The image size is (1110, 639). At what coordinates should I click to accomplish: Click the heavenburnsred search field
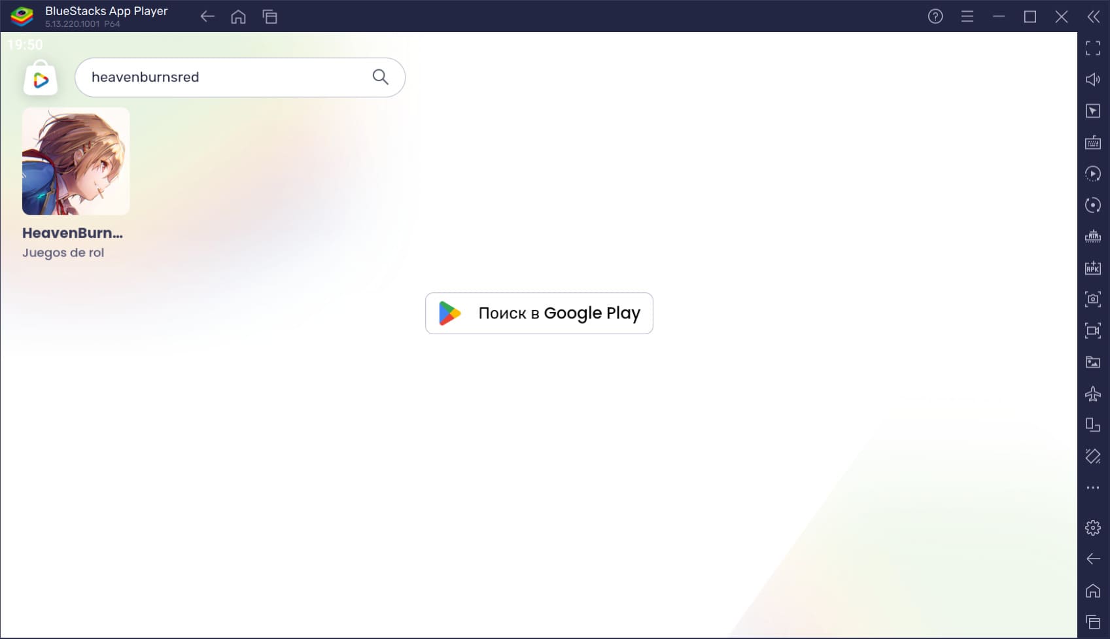(x=240, y=77)
